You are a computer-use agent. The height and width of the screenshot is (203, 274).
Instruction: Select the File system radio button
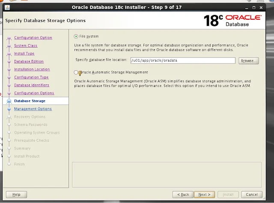point(76,36)
